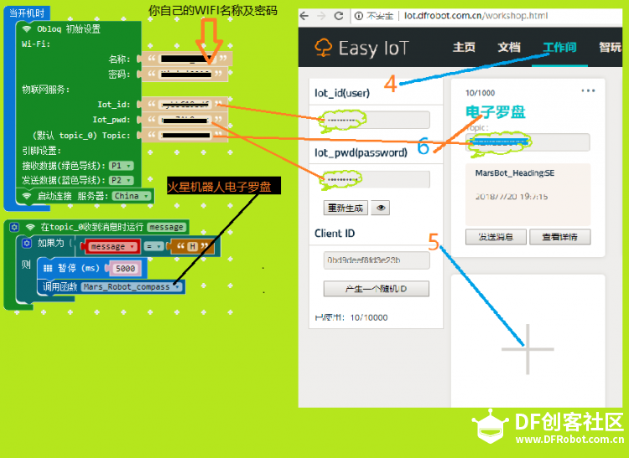Click the browser address bar URL
629x458 pixels.
[x=476, y=16]
